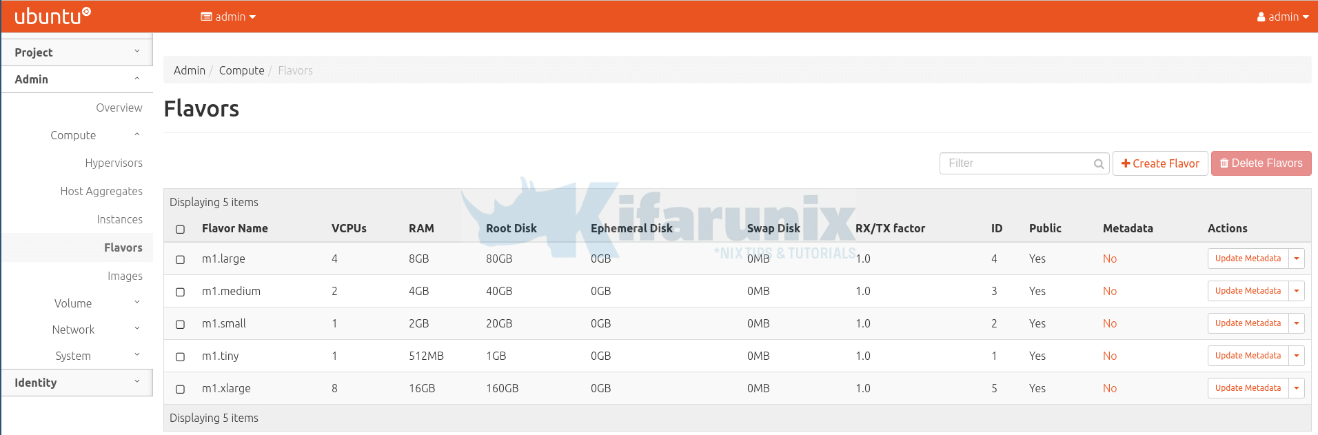Click the Create Flavor button

click(1159, 163)
